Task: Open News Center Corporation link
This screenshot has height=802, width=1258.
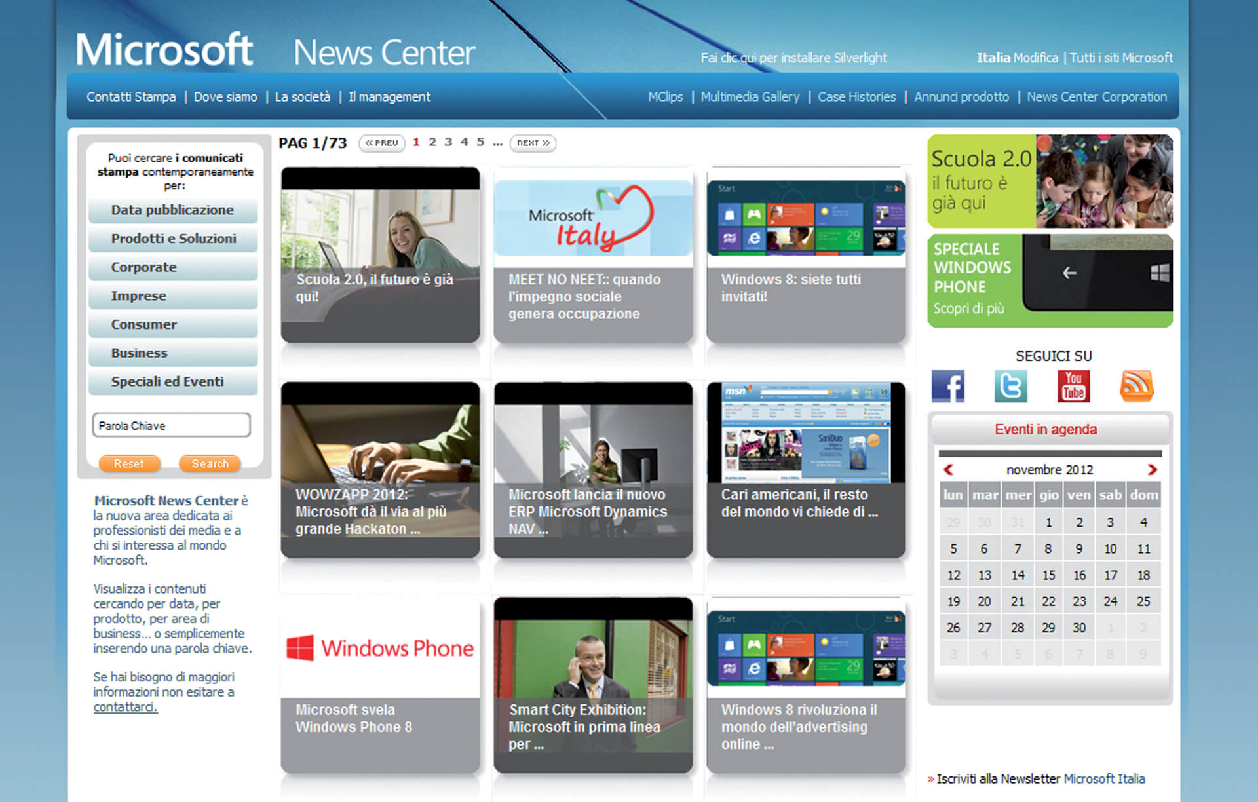Action: (x=1097, y=97)
